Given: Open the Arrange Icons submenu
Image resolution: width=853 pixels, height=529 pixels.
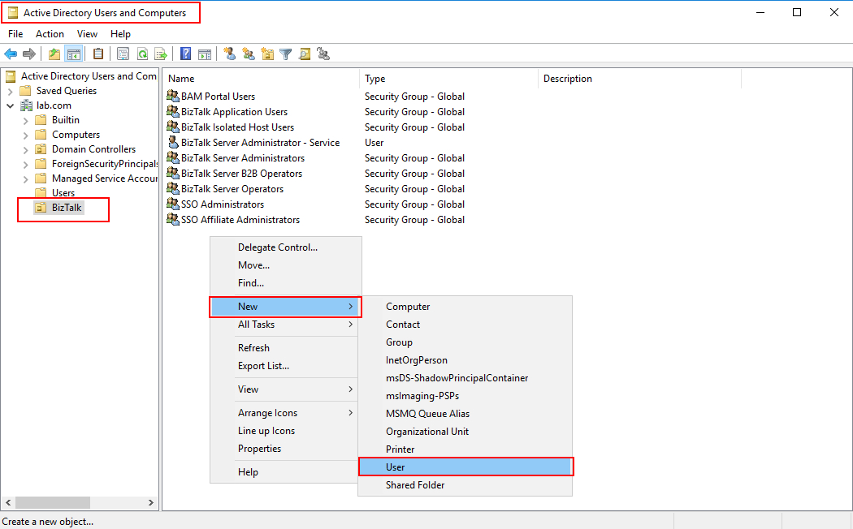Looking at the screenshot, I should pos(286,413).
